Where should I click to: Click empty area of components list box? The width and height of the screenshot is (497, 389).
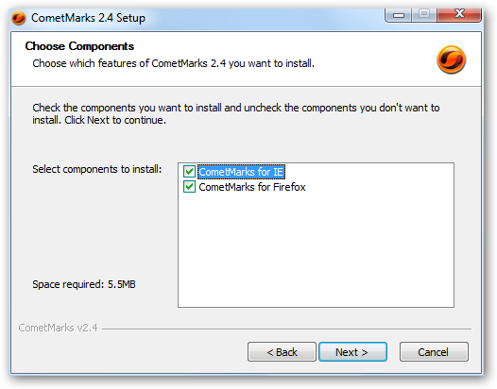tap(316, 250)
